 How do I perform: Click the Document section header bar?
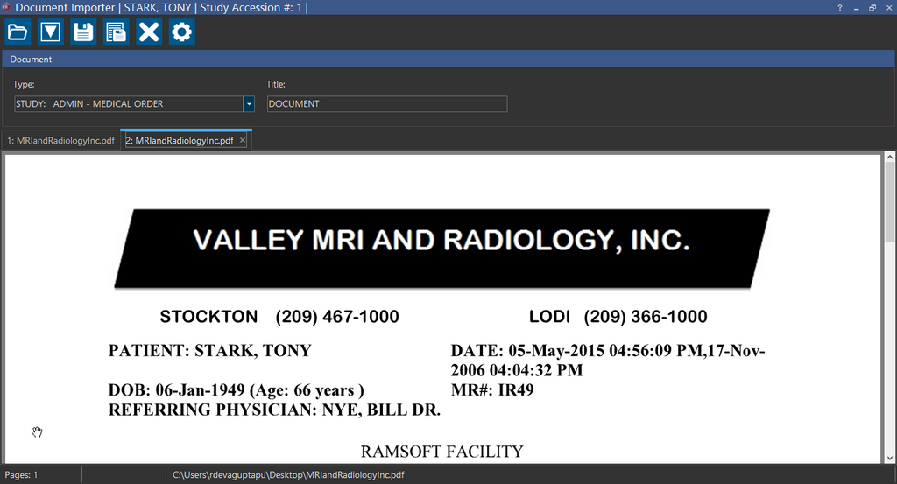[x=438, y=60]
